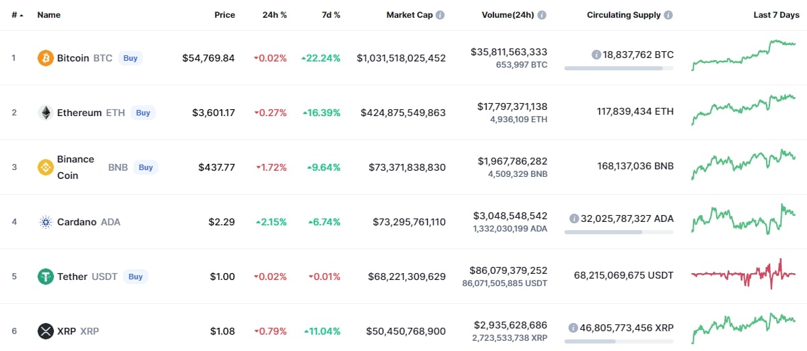807x351 pixels.
Task: Sort table by Name column
Action: click(49, 16)
